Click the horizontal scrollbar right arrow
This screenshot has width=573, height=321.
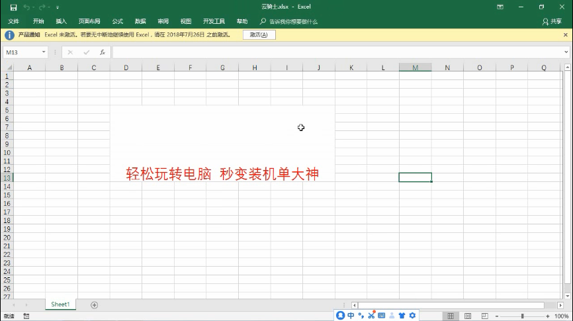(560, 305)
